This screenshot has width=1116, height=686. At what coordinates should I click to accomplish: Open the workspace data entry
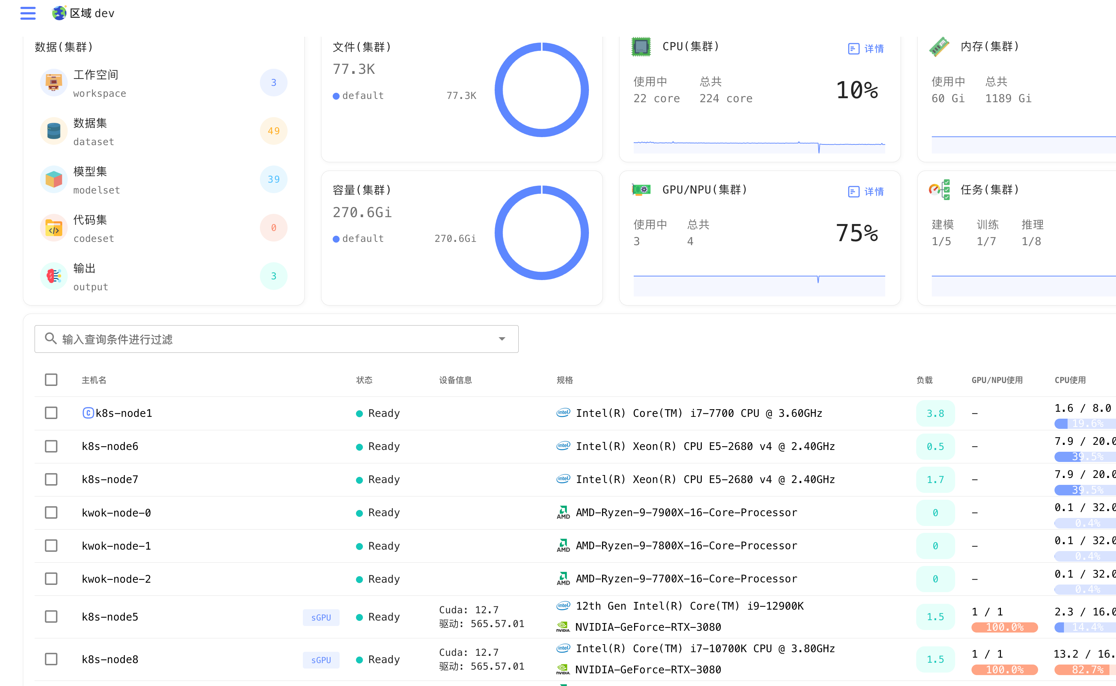[x=163, y=83]
